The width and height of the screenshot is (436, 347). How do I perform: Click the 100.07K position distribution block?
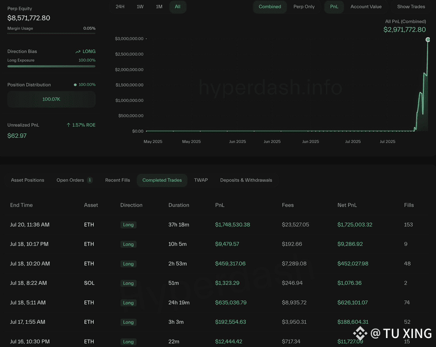[51, 99]
